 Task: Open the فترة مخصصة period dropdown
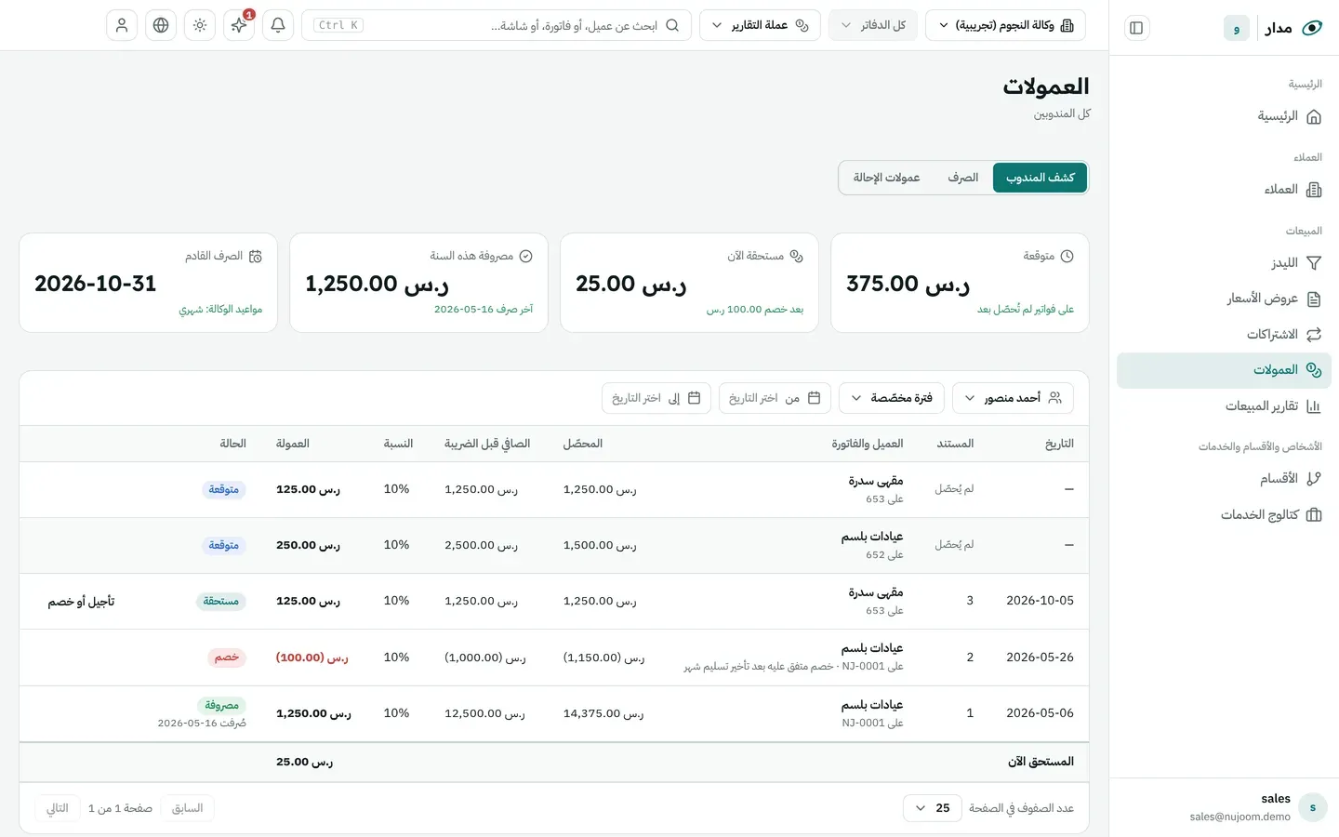892,398
